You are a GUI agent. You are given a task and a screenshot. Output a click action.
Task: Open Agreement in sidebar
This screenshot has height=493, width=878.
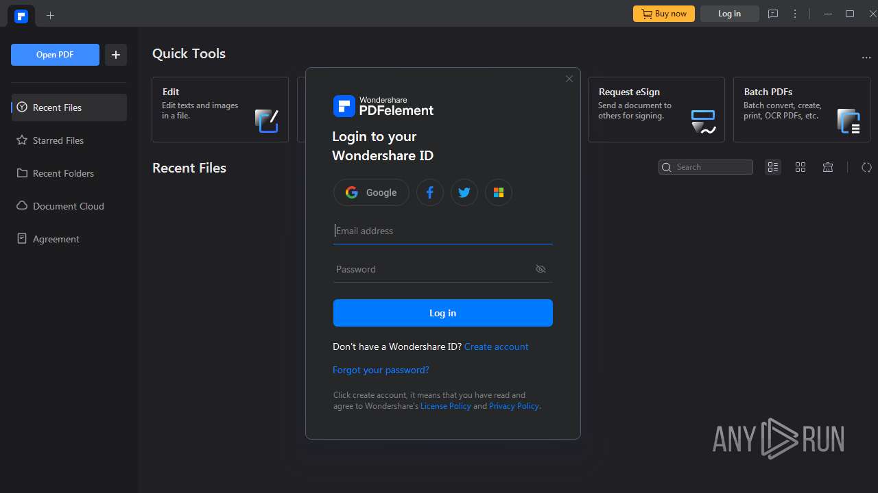(69, 239)
